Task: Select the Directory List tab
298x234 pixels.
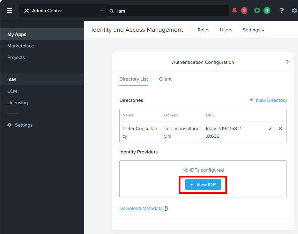Action: point(133,79)
